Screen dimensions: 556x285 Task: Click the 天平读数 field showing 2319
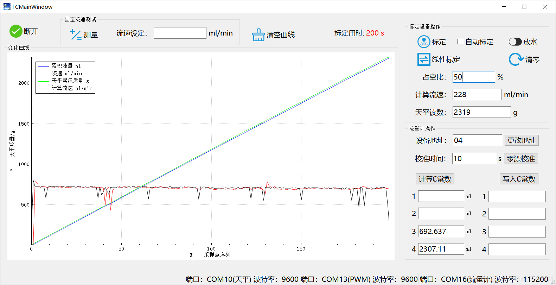click(x=481, y=112)
